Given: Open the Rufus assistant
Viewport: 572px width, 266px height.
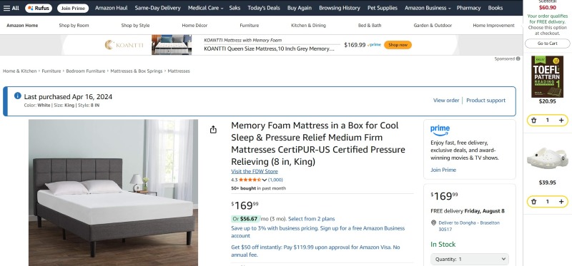Looking at the screenshot, I should (x=39, y=8).
